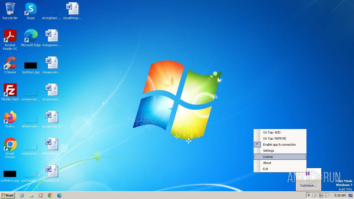Launch the Google Chrome desktop shortcut
Image resolution: width=354 pixels, height=199 pixels.
[10, 148]
